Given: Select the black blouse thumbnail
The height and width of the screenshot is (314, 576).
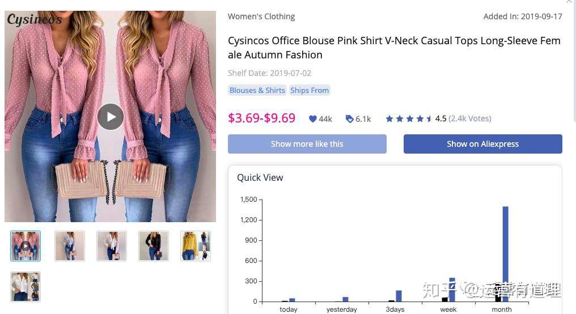Looking at the screenshot, I should point(154,246).
